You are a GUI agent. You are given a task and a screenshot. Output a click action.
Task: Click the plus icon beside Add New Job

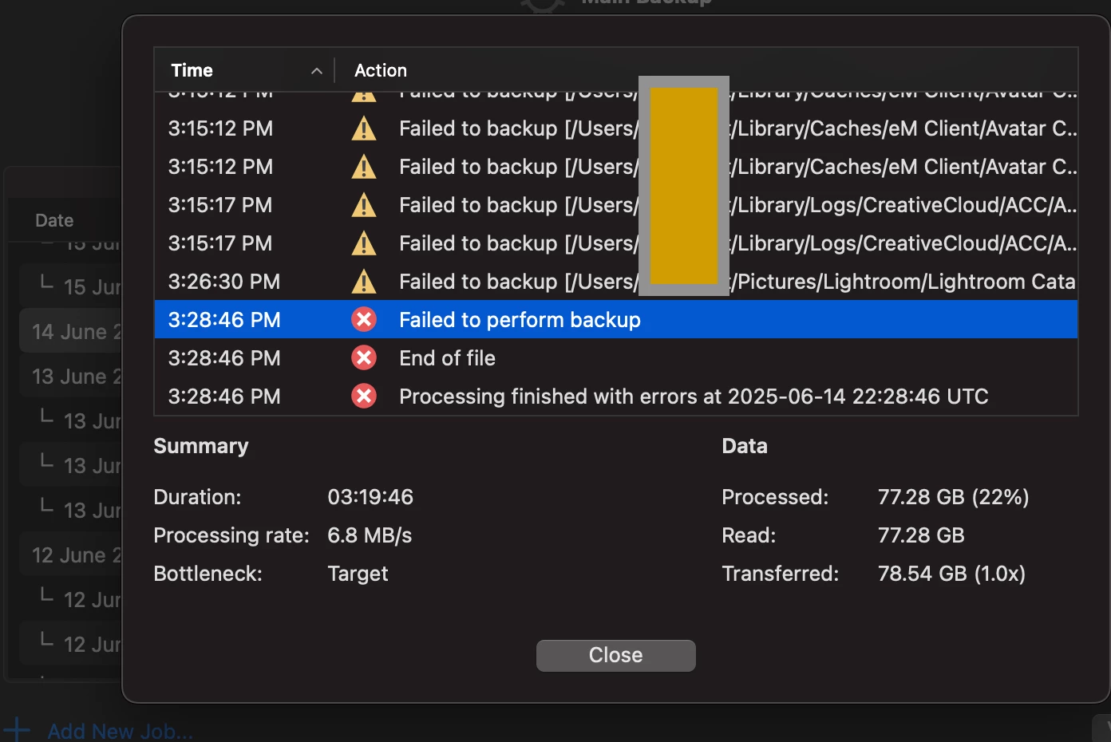click(x=16, y=730)
